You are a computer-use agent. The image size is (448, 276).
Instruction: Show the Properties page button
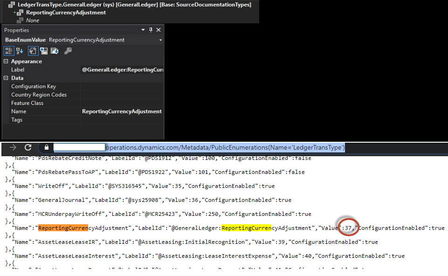[x=33, y=51]
